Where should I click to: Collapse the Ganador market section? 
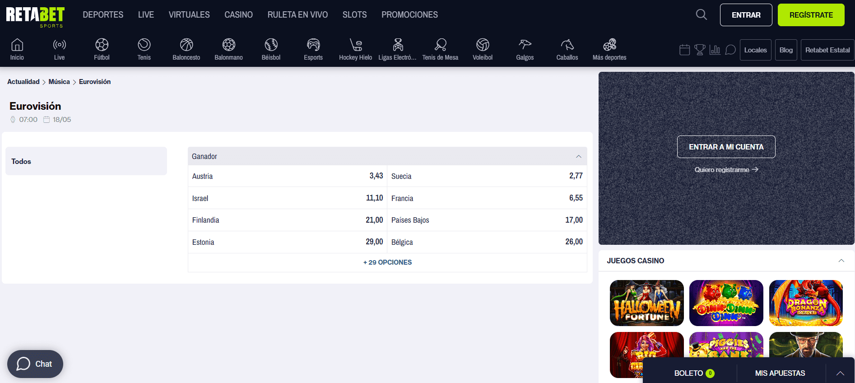pyautogui.click(x=578, y=156)
